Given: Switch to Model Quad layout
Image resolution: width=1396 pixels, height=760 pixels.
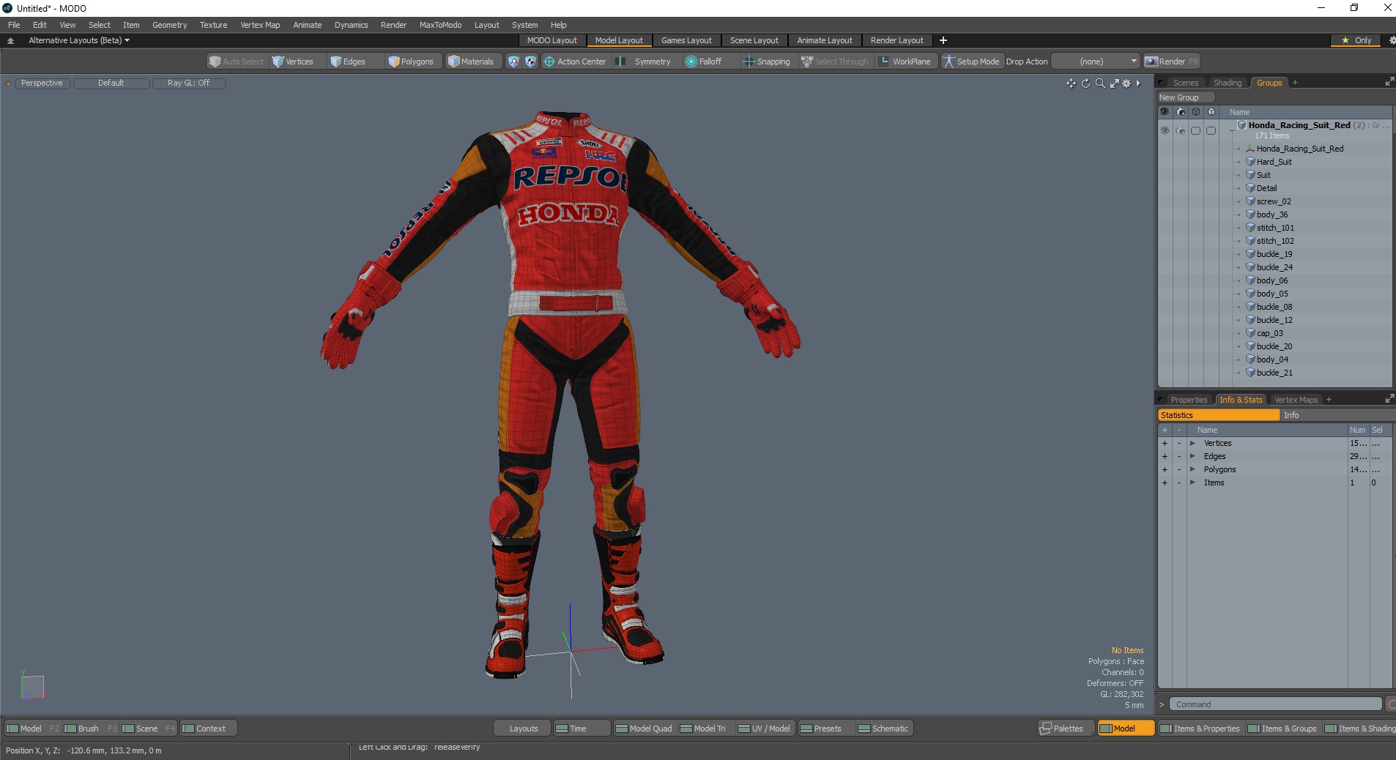Looking at the screenshot, I should [x=644, y=729].
